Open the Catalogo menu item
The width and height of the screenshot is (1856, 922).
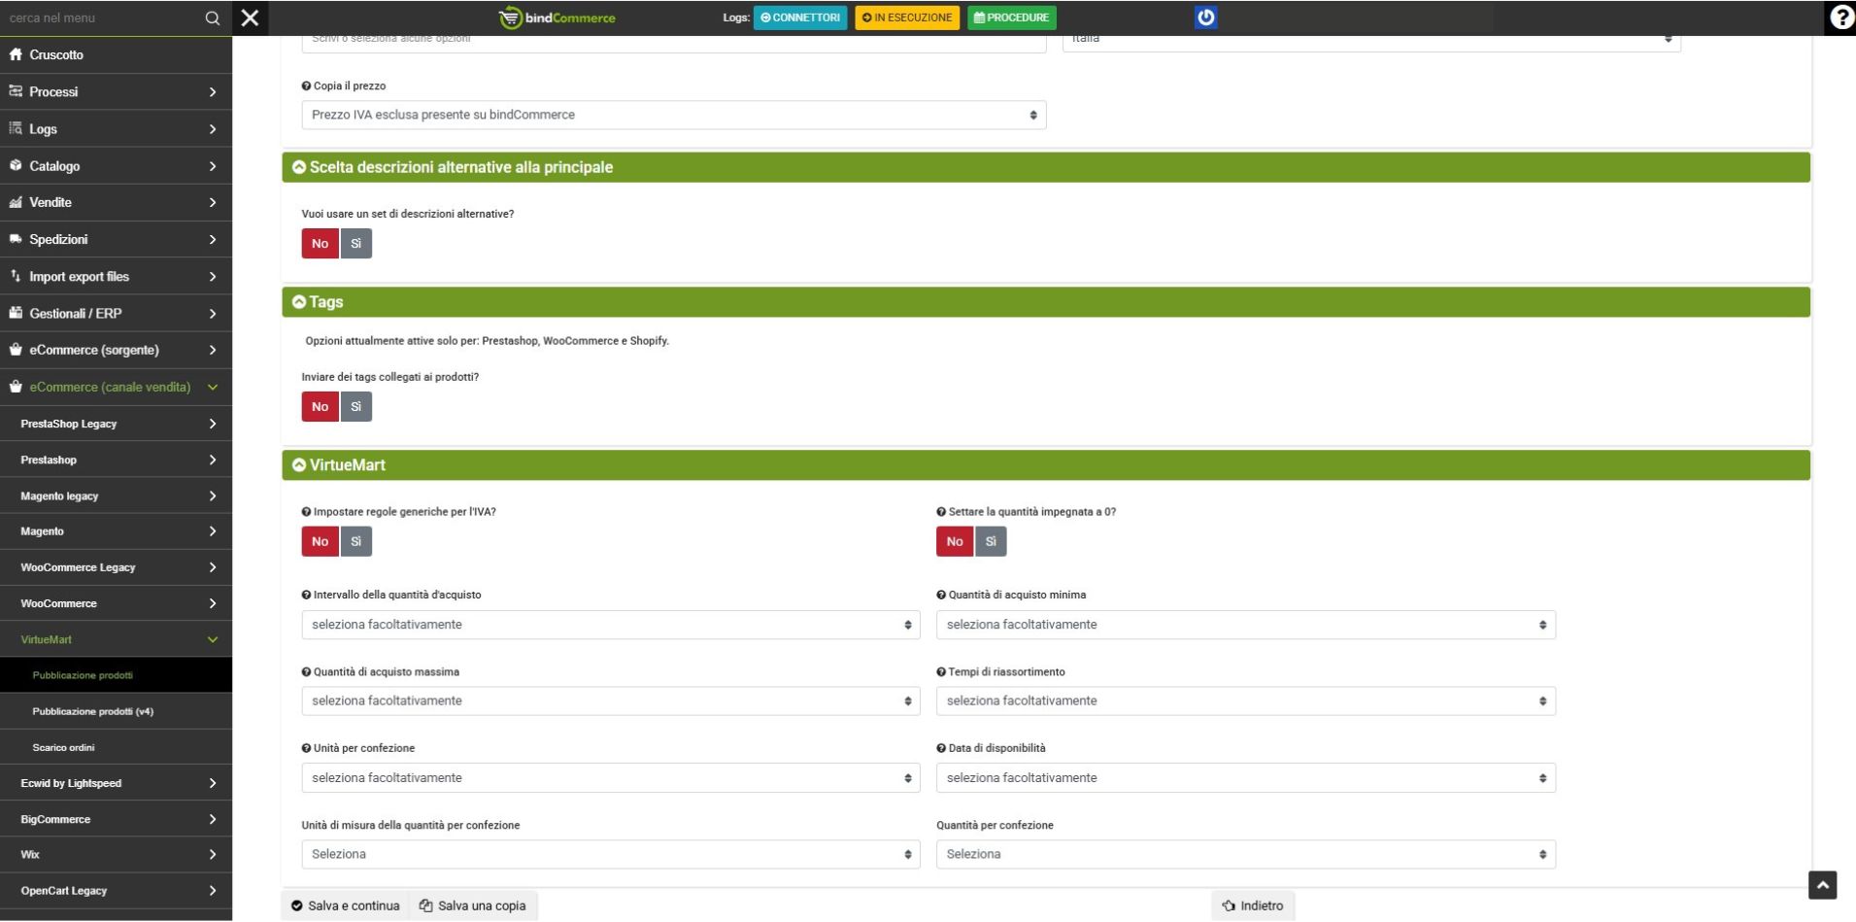[116, 166]
